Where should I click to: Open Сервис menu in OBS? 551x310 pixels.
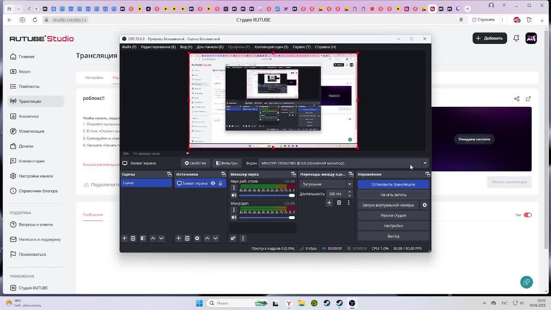click(301, 47)
